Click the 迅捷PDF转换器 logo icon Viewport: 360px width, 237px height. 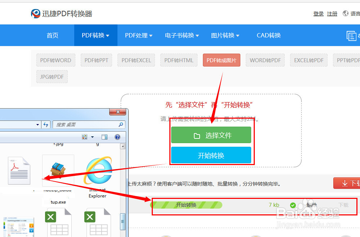click(x=35, y=13)
